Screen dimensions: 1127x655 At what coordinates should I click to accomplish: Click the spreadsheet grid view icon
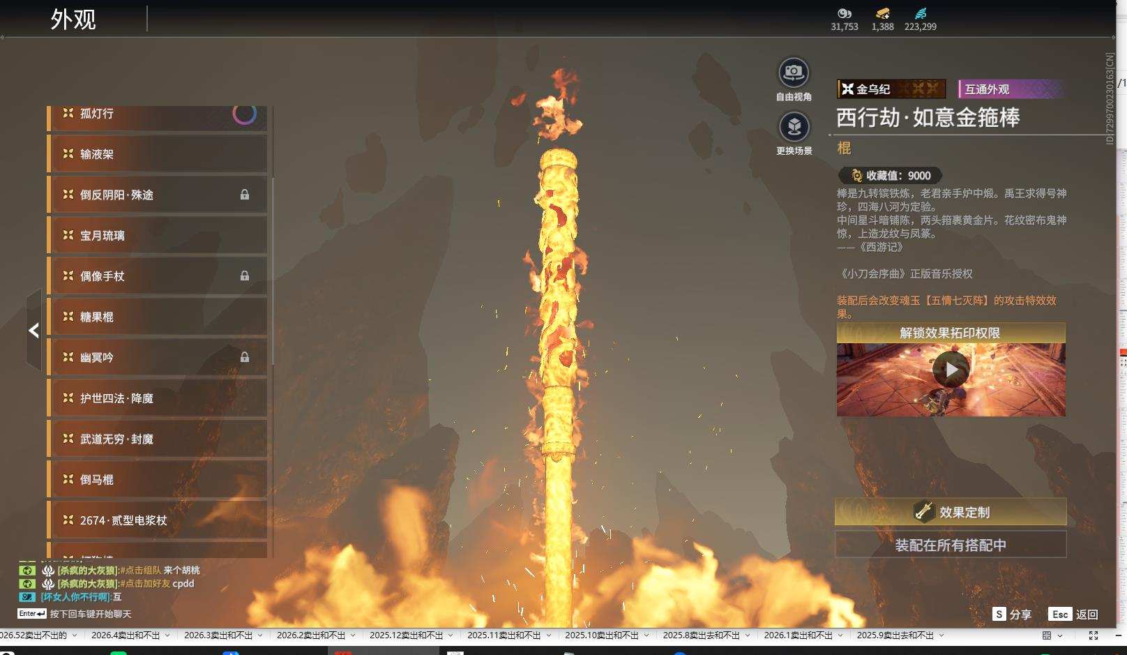[1047, 635]
